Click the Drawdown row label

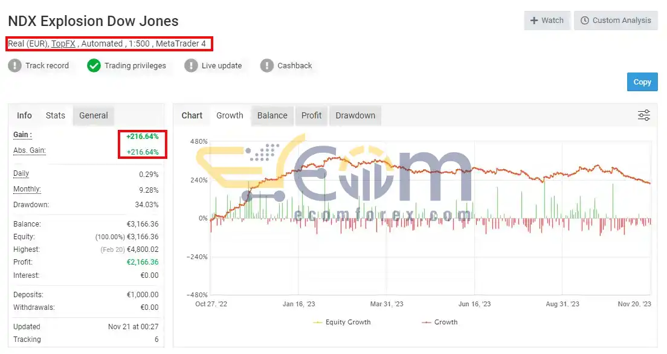(x=31, y=205)
